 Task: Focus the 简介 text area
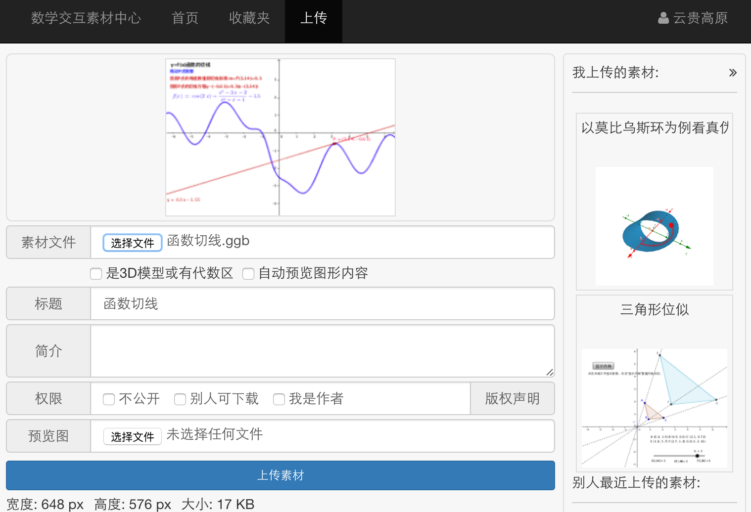tap(322, 351)
